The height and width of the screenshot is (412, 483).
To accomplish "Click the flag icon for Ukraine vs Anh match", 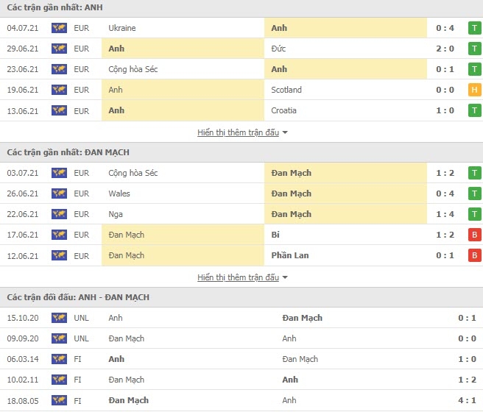I will (x=59, y=28).
